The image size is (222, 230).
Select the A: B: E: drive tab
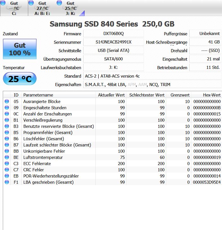[42, 8]
